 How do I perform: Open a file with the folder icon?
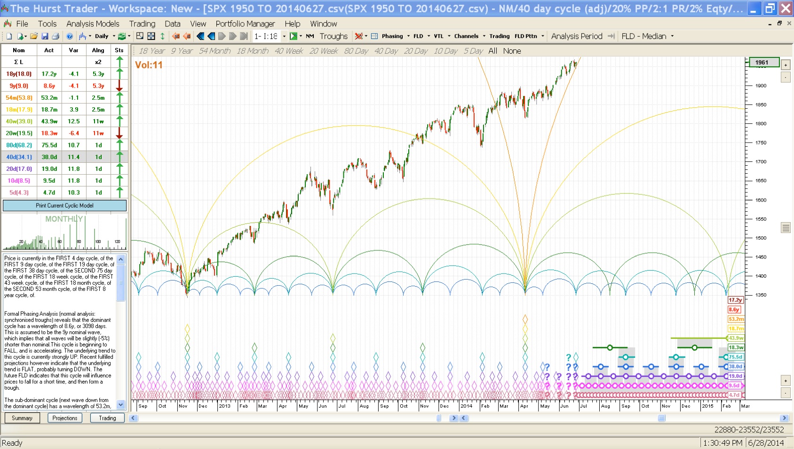tap(33, 36)
